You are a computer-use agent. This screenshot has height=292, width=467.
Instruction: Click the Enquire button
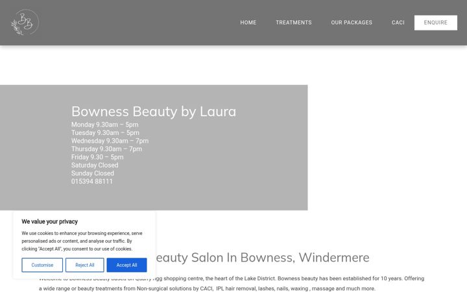[x=435, y=23]
